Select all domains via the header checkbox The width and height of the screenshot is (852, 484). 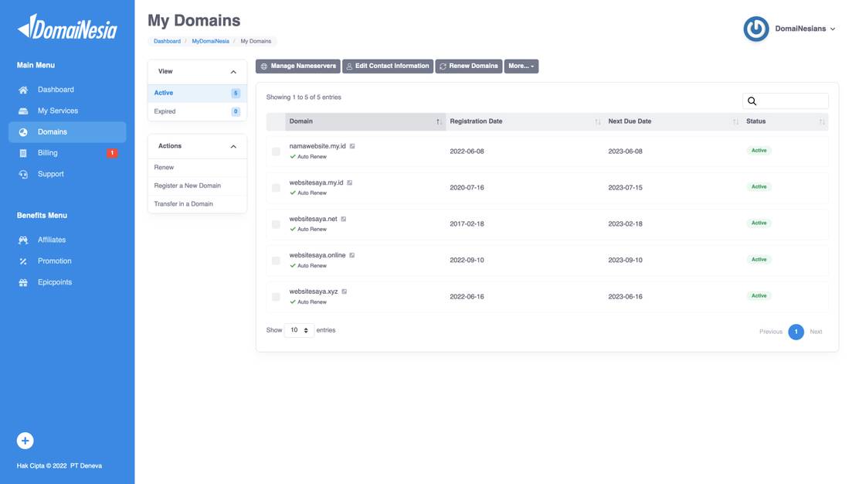275,121
